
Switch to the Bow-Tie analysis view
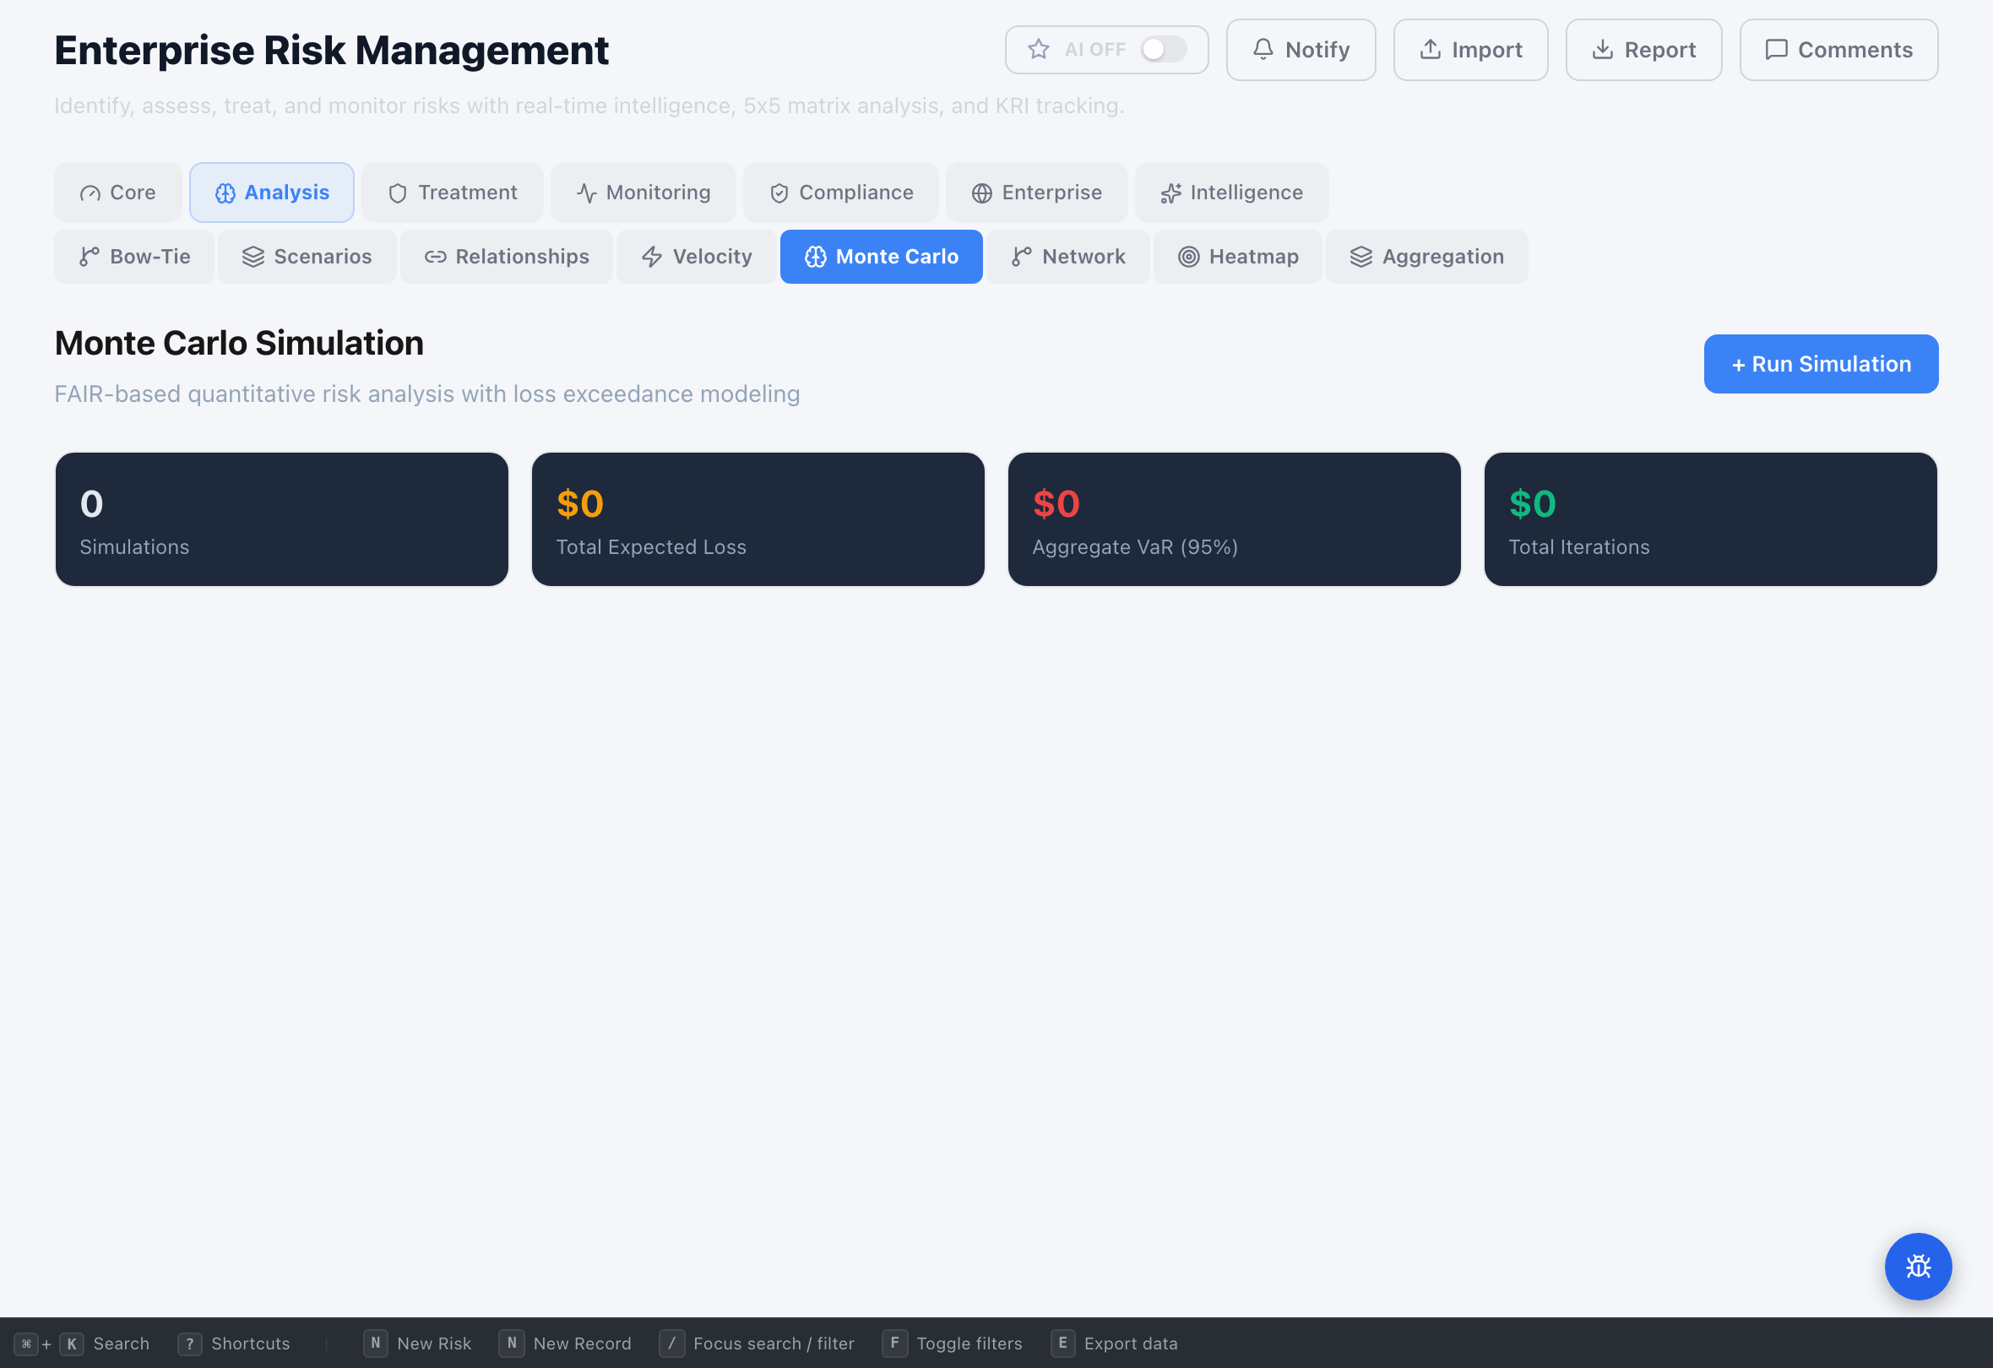[x=133, y=256]
